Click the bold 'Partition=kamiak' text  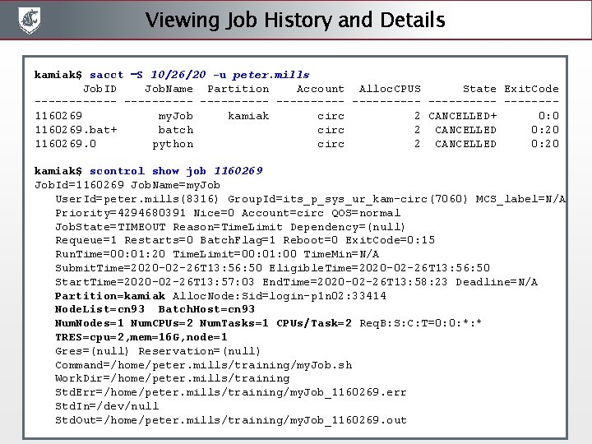click(x=110, y=296)
